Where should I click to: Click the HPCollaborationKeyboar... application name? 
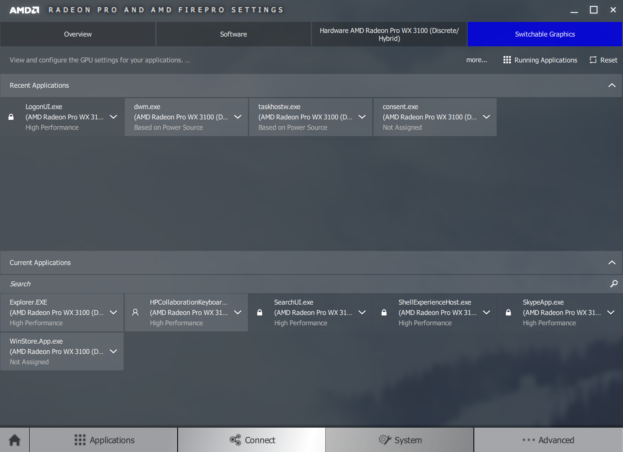(189, 302)
